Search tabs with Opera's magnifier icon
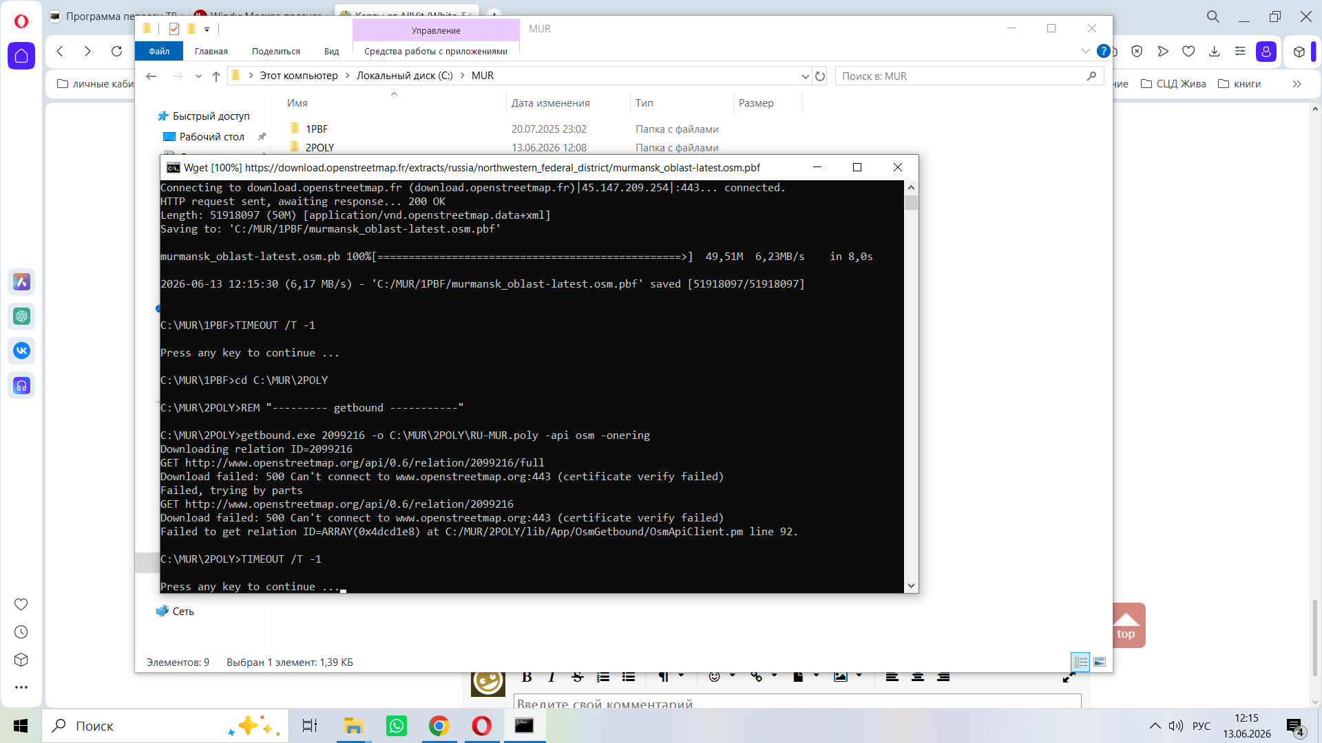 pyautogui.click(x=1213, y=17)
